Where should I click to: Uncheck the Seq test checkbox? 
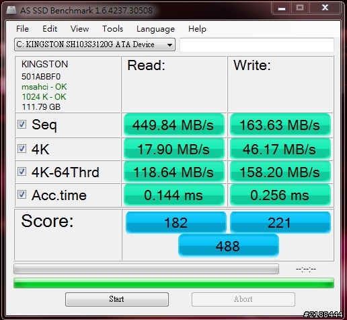coord(22,124)
